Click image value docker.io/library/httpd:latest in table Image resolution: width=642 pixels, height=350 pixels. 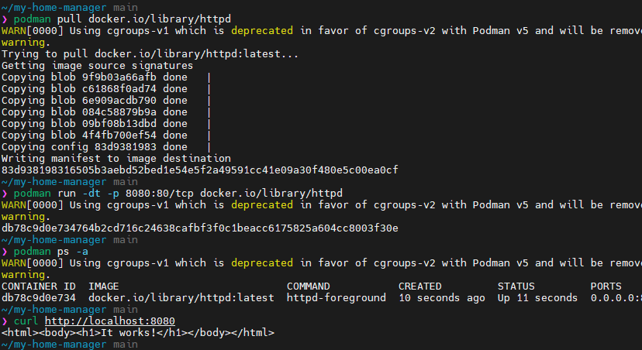pos(181,297)
